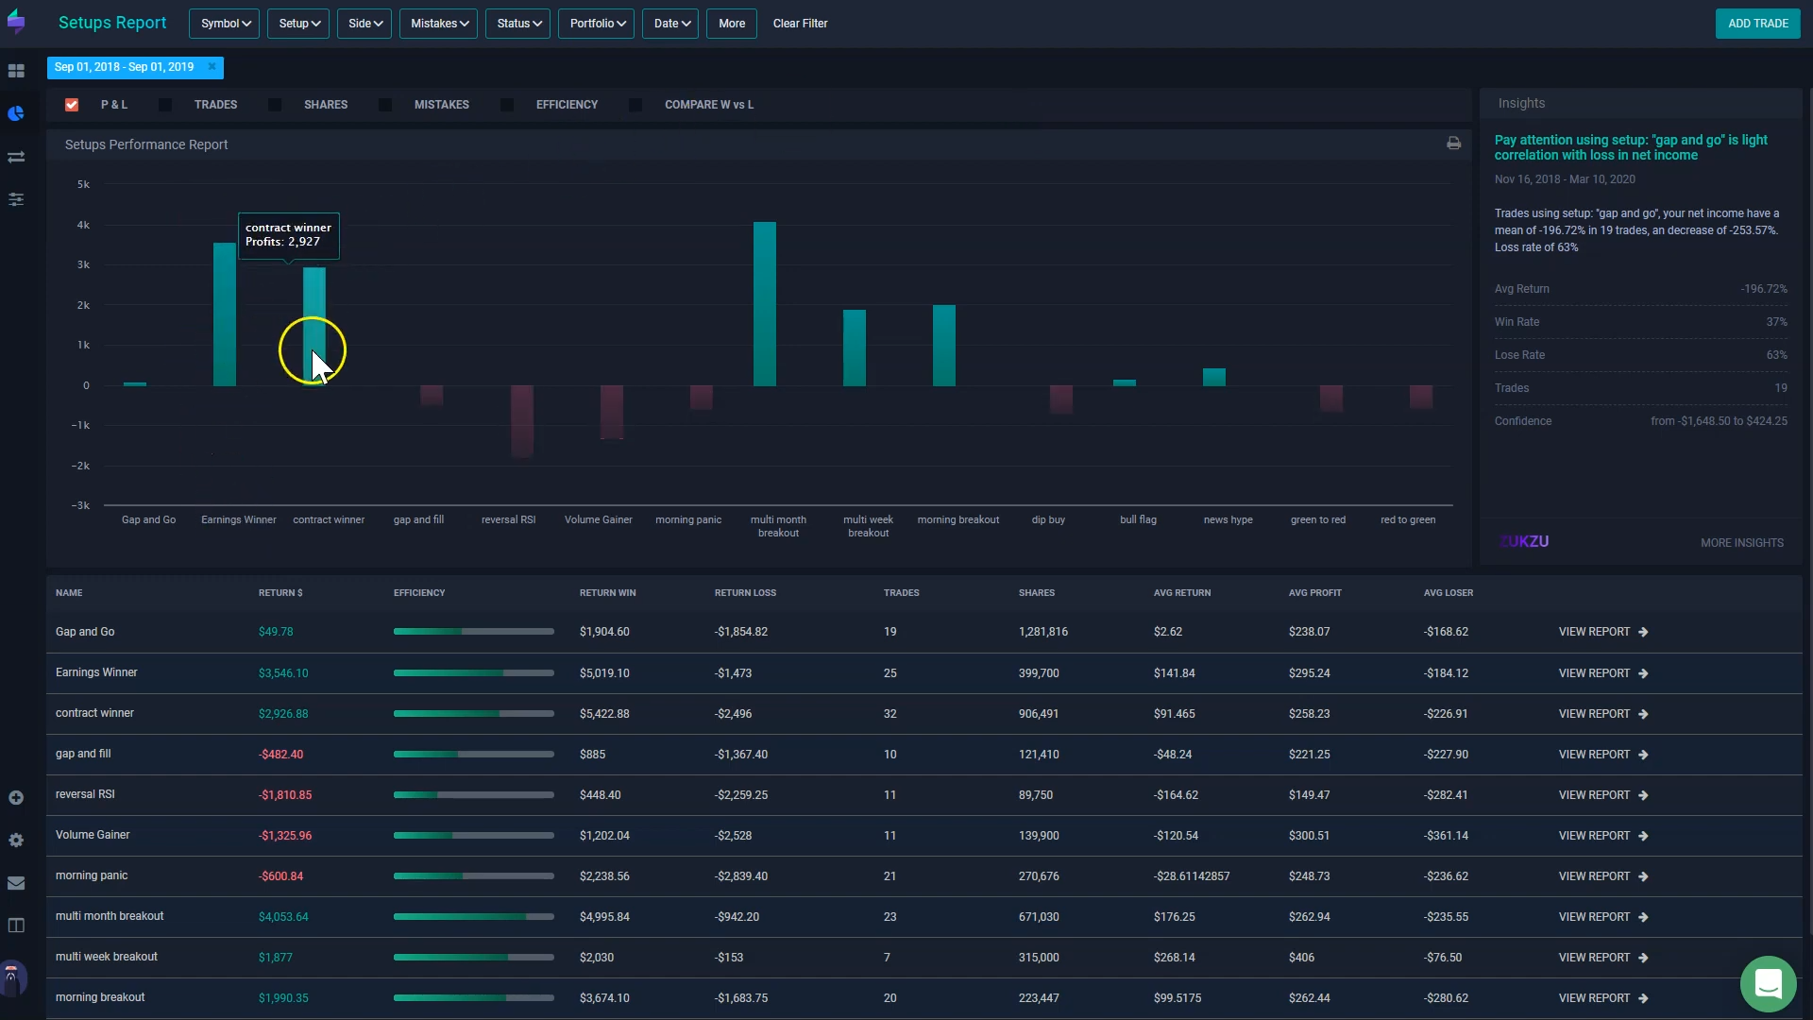Click Clear Filter

800,24
